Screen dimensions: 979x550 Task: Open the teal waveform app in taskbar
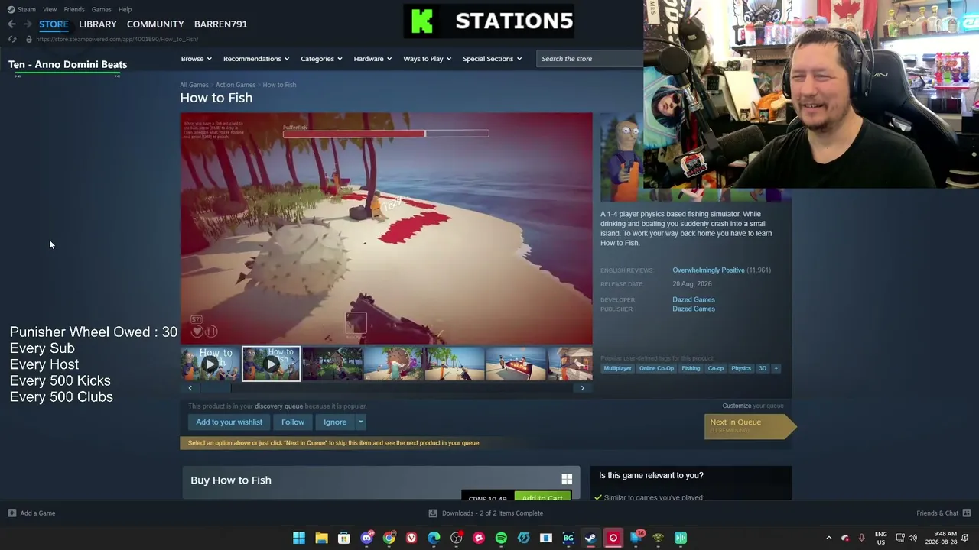point(681,538)
